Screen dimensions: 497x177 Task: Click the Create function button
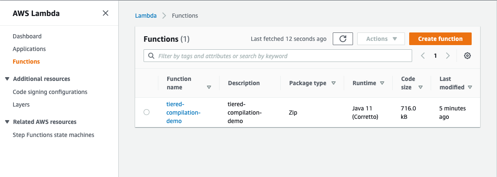pyautogui.click(x=440, y=39)
